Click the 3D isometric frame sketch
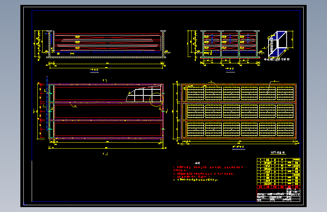 point(278,44)
